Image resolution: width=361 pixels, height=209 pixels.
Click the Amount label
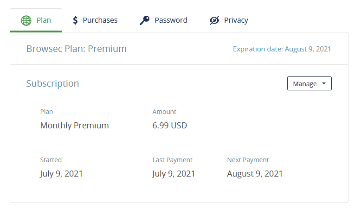(164, 112)
